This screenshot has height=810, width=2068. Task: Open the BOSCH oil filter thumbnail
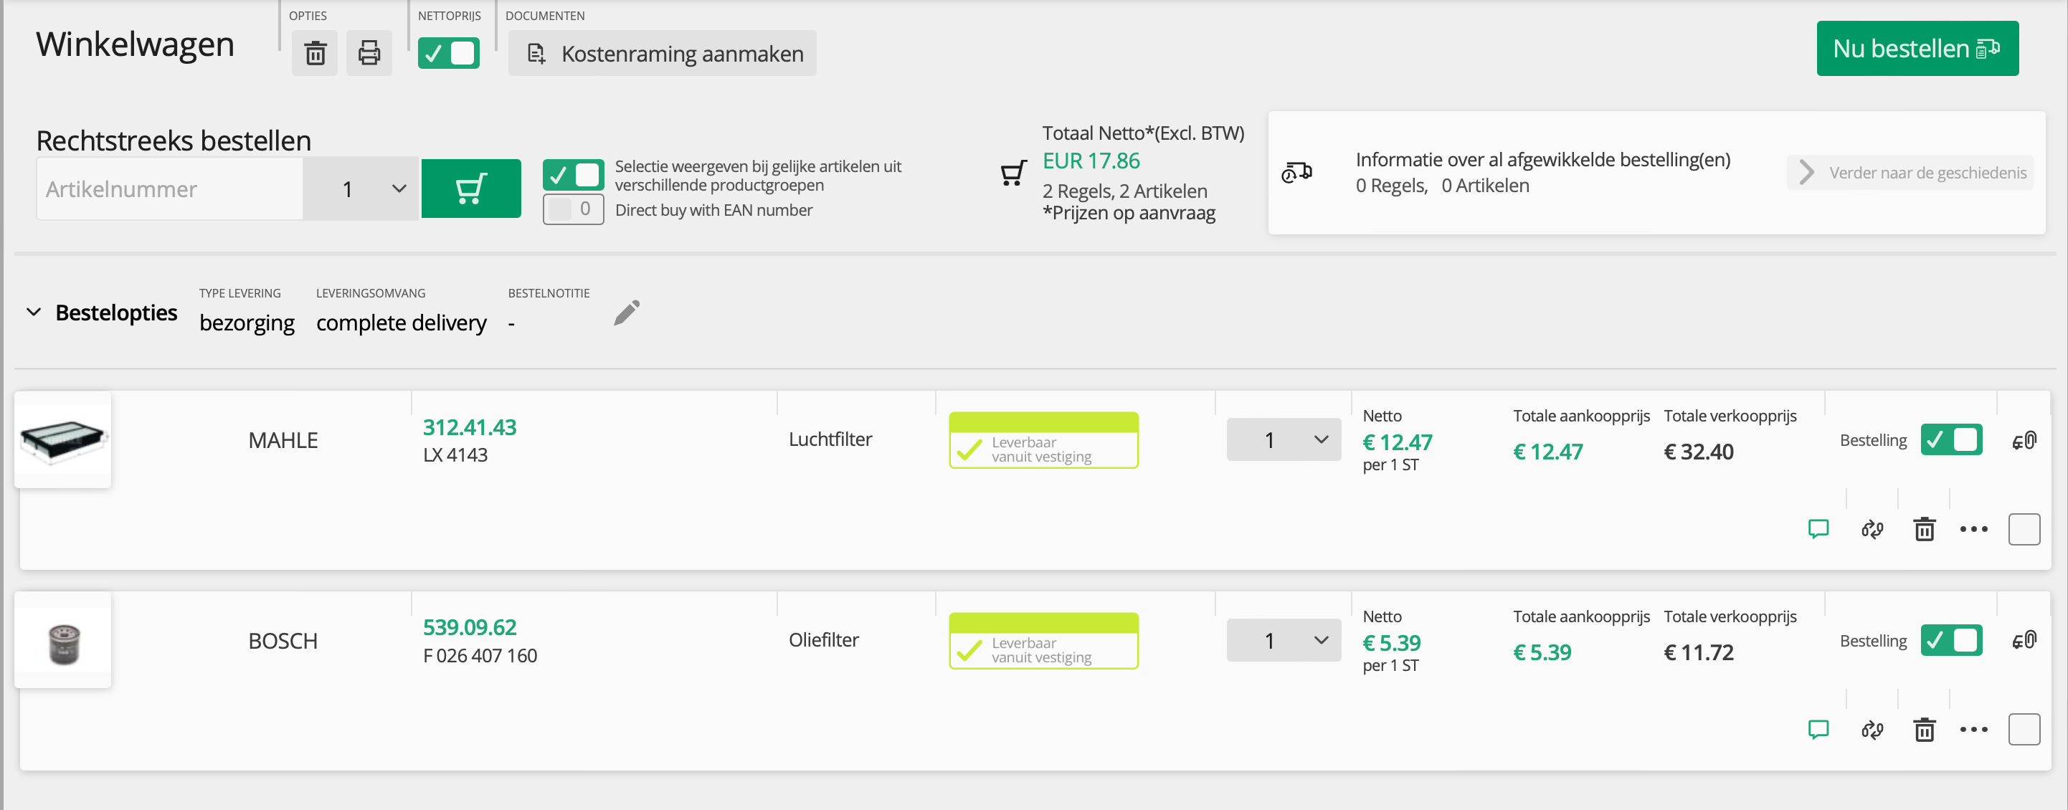63,642
